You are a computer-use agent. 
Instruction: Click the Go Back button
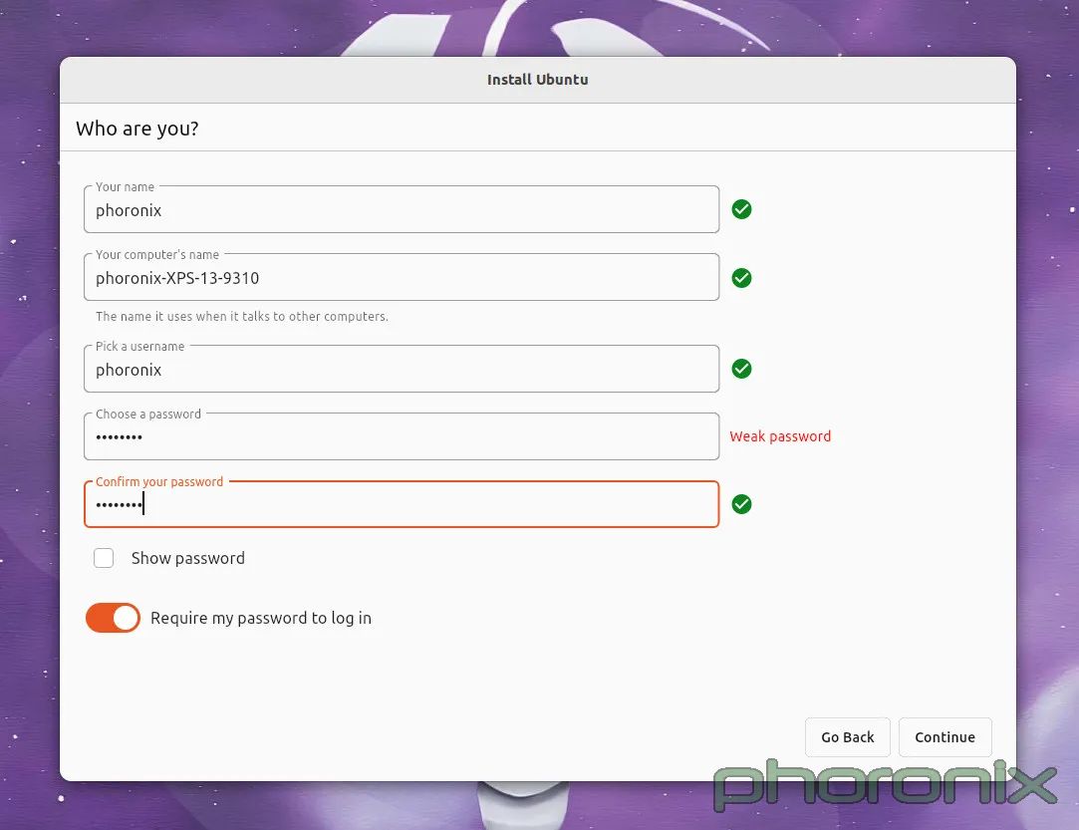[x=847, y=737]
